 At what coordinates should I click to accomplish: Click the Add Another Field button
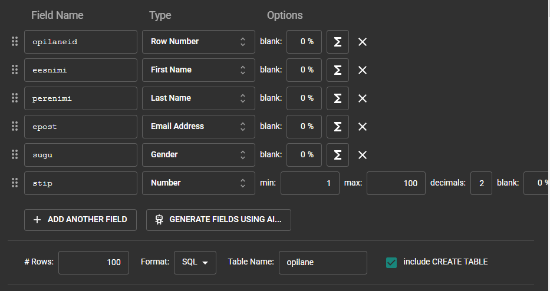[x=80, y=220]
